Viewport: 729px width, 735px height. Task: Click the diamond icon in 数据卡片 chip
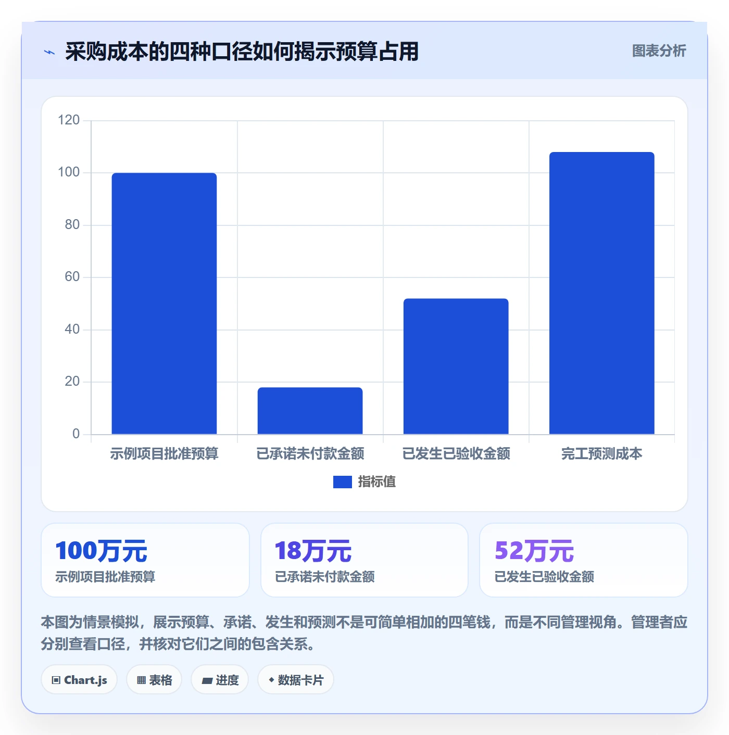click(x=271, y=680)
